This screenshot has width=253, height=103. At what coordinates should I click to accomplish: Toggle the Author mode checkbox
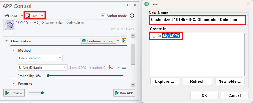pyautogui.click(x=103, y=16)
